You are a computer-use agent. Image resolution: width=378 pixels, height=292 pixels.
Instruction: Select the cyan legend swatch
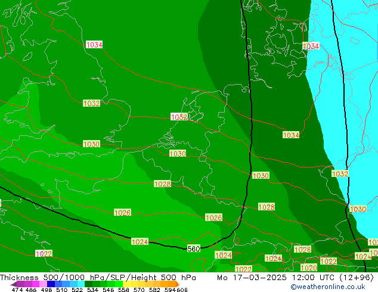[x=81, y=284]
